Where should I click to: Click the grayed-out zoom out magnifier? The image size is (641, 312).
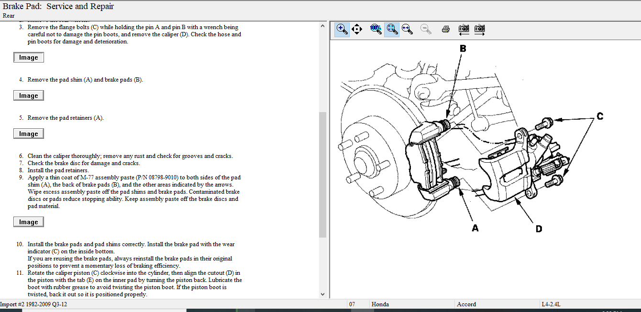(426, 29)
